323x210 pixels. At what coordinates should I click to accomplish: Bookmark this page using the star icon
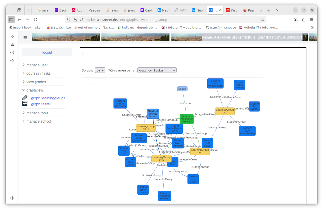pyautogui.click(x=263, y=19)
